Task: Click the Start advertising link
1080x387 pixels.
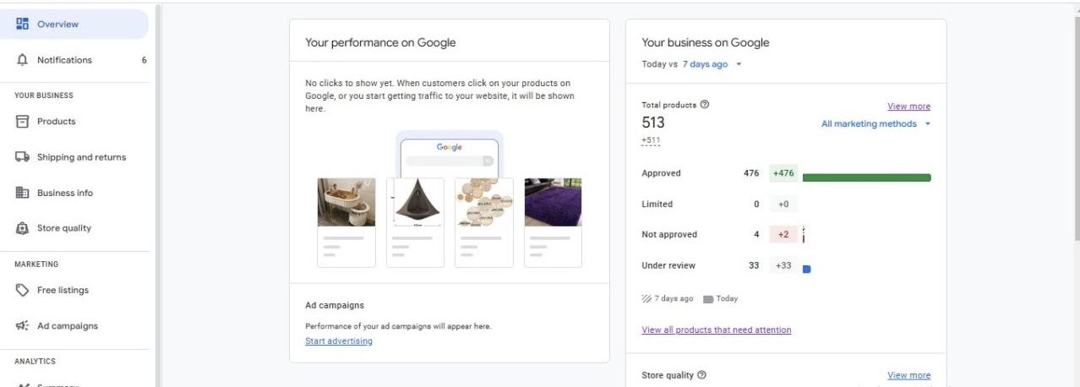Action: pyautogui.click(x=338, y=341)
